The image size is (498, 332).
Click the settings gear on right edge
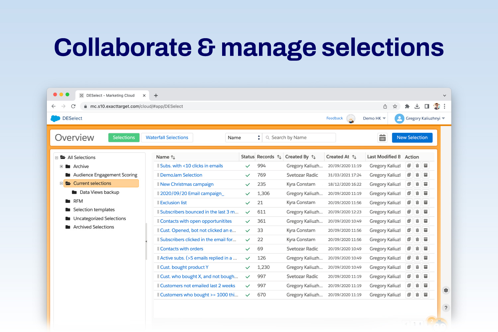tap(446, 290)
